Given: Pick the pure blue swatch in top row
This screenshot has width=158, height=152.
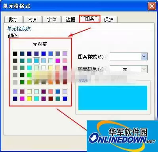Looking at the screenshot, I should tap(44, 54).
